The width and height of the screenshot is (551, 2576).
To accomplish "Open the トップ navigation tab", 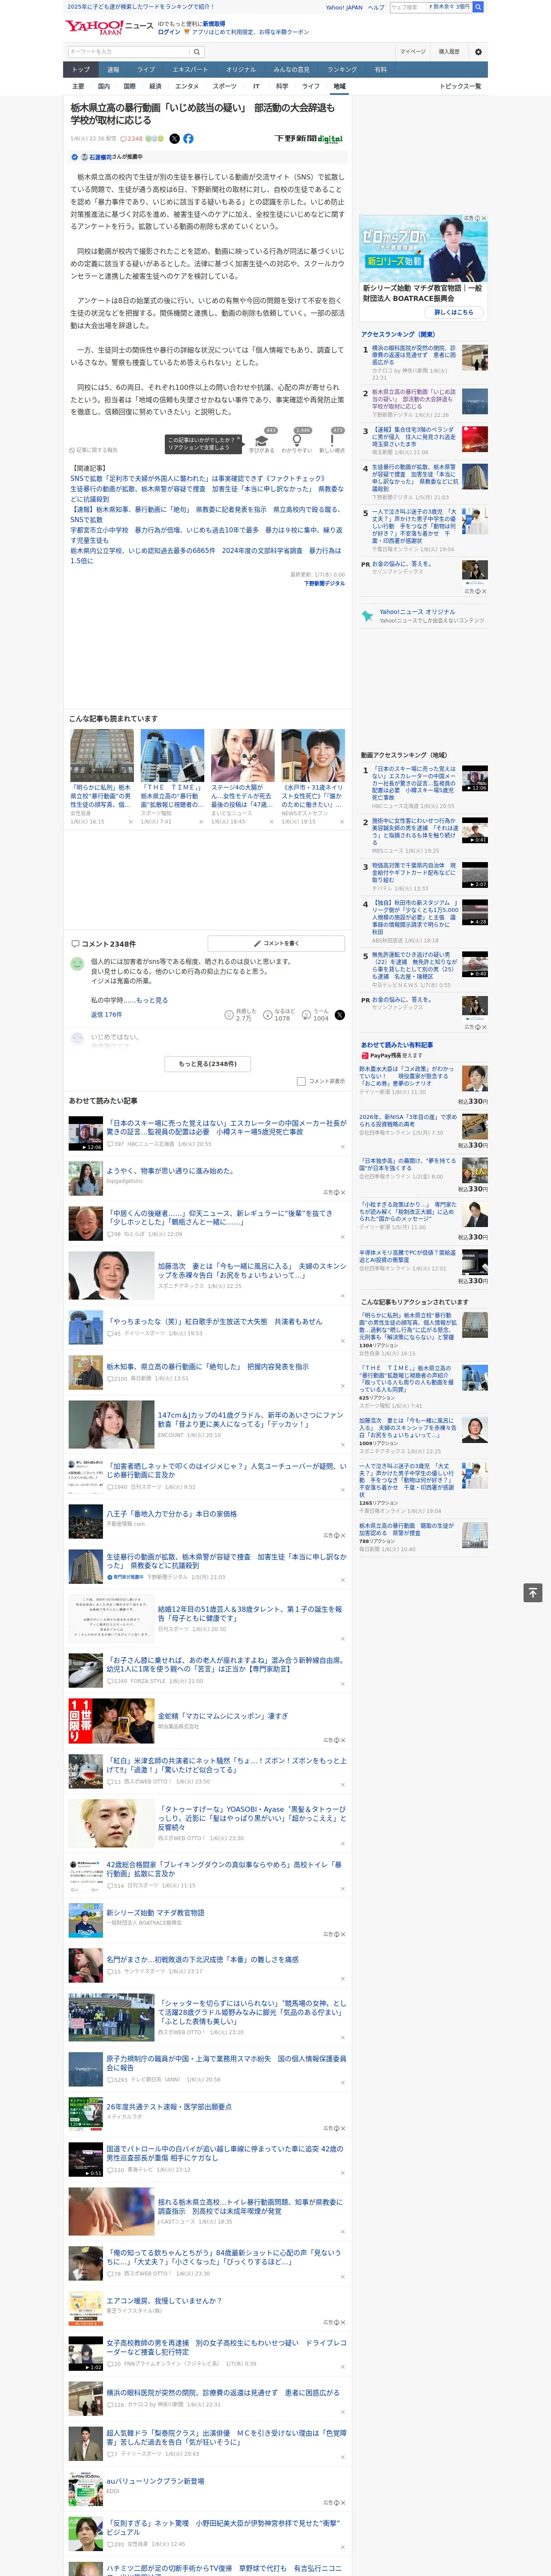I will point(81,70).
